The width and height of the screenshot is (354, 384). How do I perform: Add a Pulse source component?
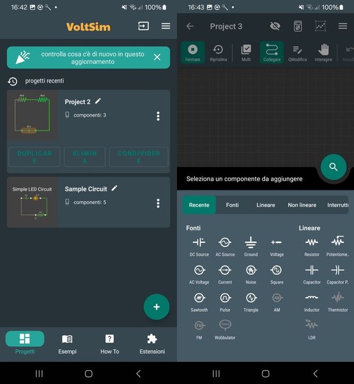225,302
